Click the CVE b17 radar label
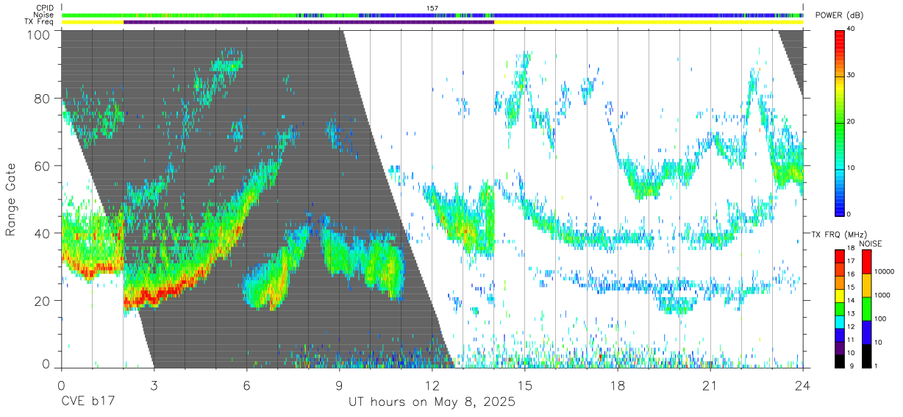 (x=87, y=402)
